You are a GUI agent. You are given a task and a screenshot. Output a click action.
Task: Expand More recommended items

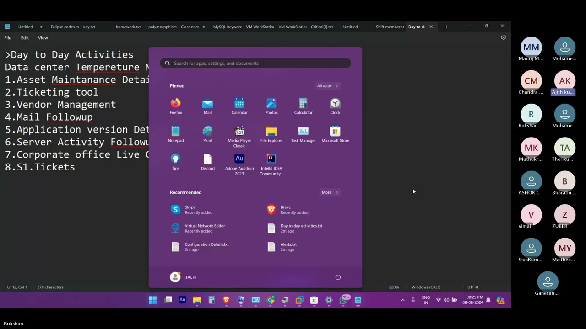[x=330, y=192]
